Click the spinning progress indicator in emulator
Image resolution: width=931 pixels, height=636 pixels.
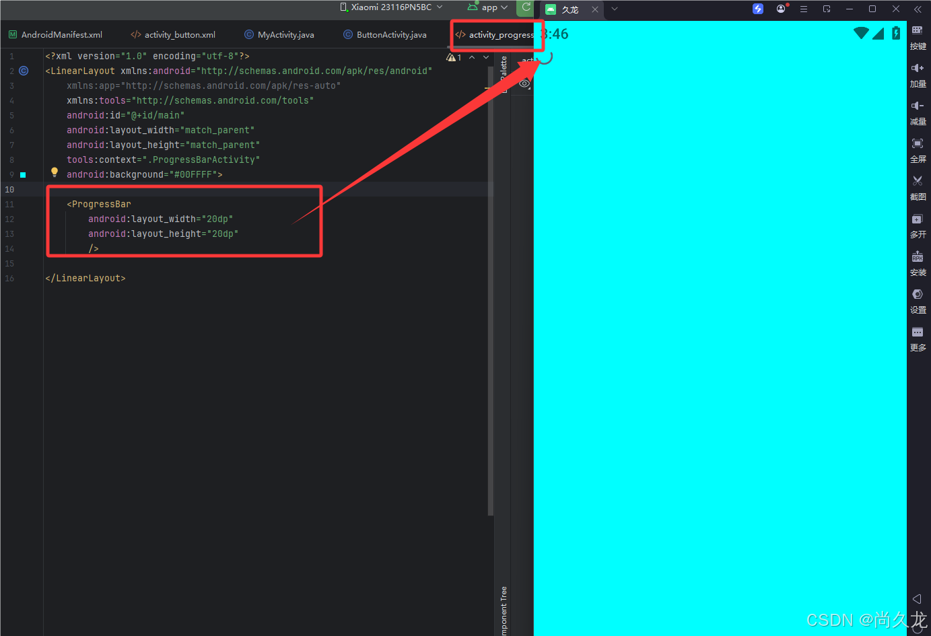546,57
